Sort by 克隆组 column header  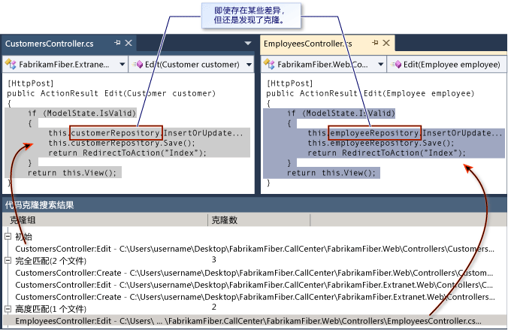[105, 220]
